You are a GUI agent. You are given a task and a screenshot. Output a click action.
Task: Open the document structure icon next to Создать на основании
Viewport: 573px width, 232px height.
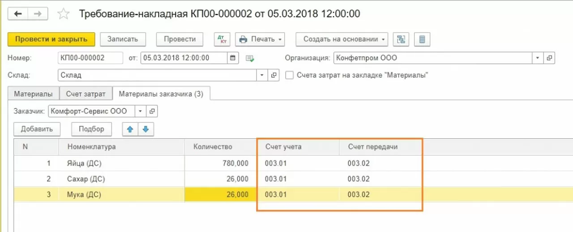(401, 39)
